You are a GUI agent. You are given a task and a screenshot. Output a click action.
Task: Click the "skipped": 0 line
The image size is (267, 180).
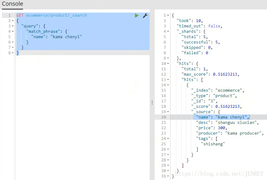(x=197, y=48)
